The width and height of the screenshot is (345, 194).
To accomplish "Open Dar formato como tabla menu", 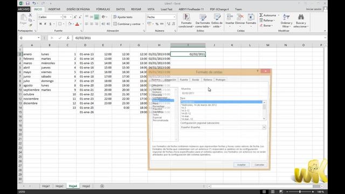I will coord(203,20).
